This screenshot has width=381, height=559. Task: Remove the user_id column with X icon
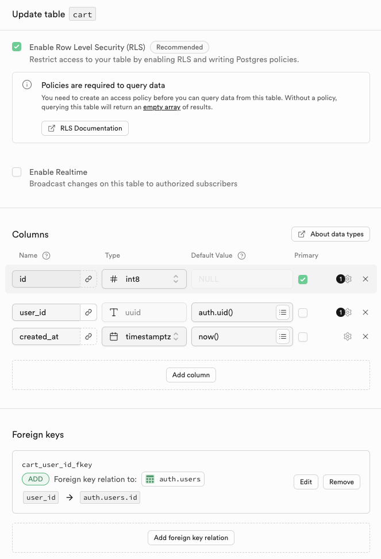coord(365,313)
